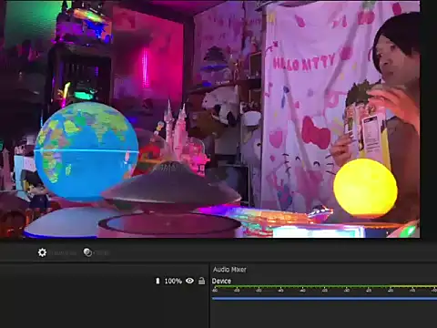
Task: Click the blue Device volume slider
Action: [324, 299]
